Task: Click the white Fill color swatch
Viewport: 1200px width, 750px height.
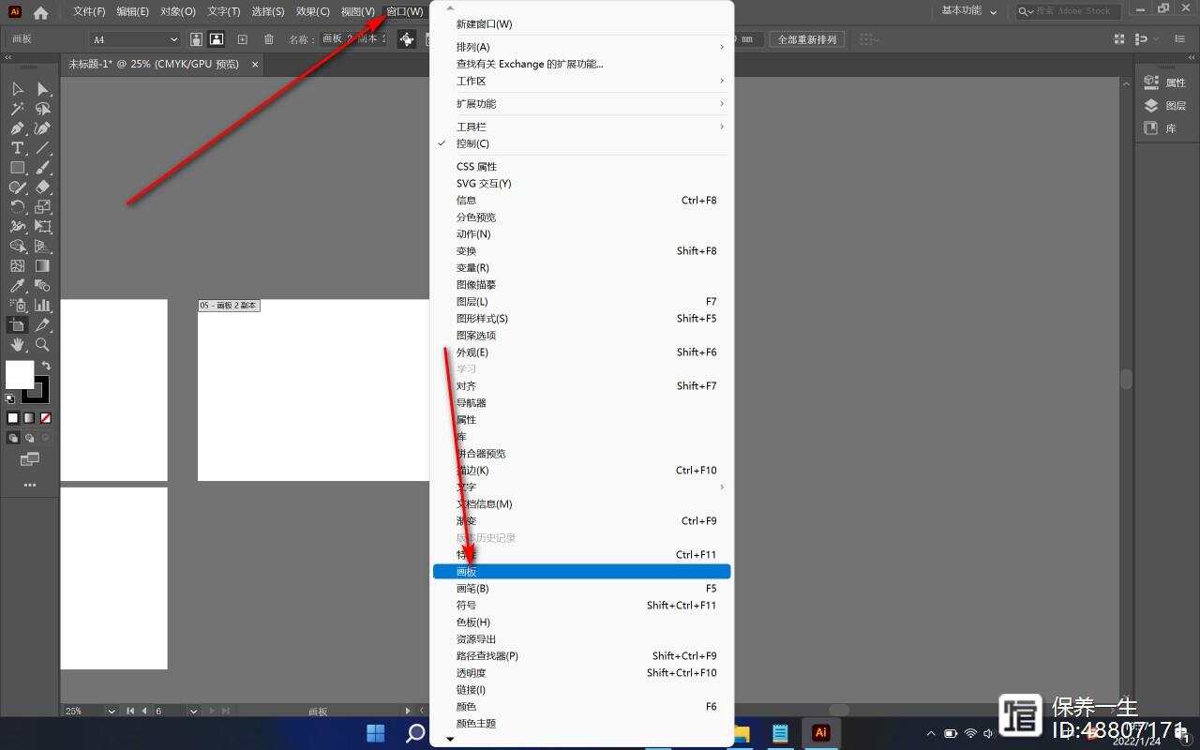Action: coord(20,375)
